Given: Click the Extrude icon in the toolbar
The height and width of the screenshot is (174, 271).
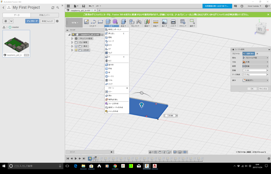Looking at the screenshot, I should click(108, 22).
